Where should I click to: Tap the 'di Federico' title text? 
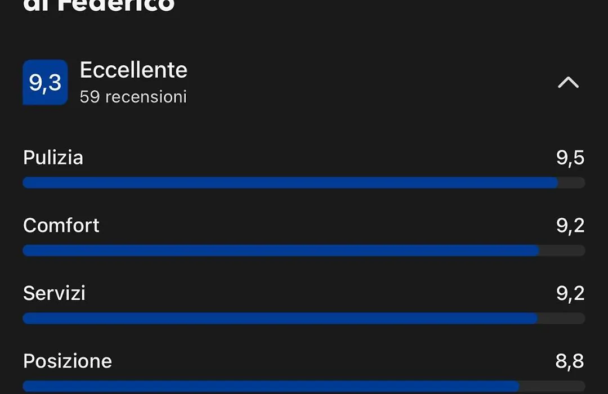(x=99, y=6)
